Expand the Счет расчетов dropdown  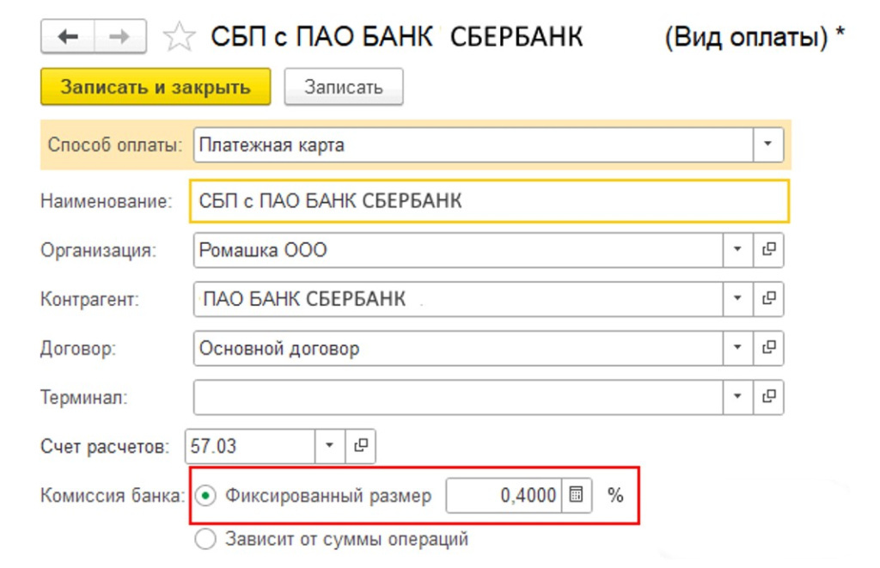click(x=329, y=445)
